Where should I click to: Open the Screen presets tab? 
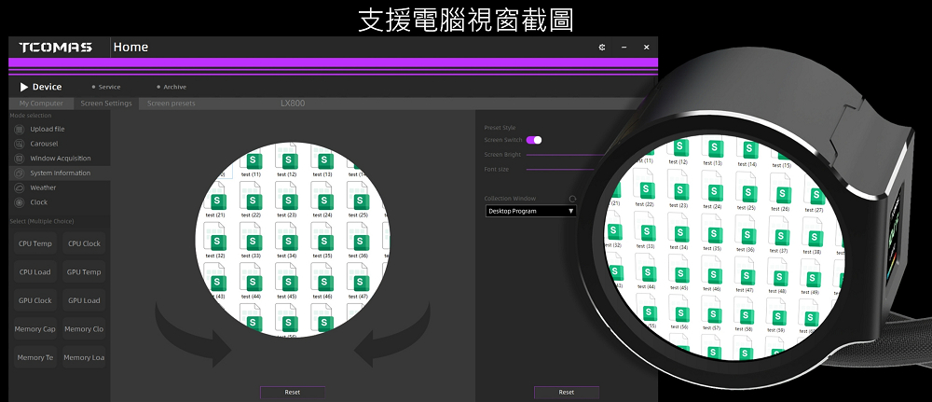[171, 104]
